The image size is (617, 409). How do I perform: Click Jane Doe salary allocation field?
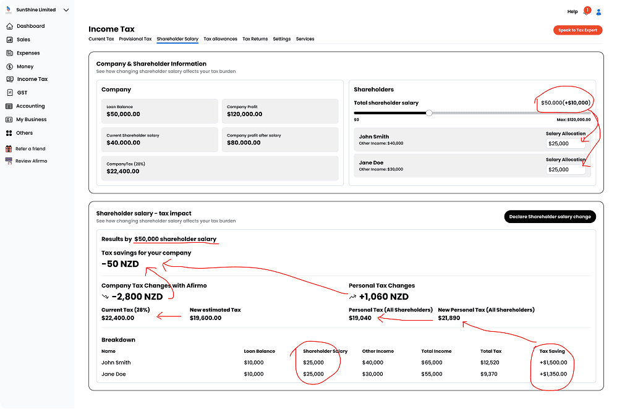coord(566,170)
